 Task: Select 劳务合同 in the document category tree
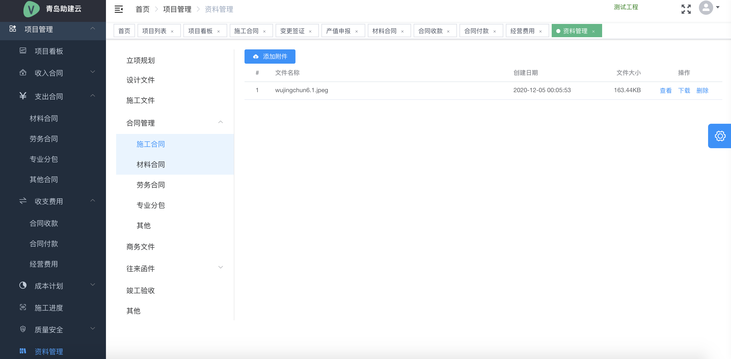coord(150,185)
